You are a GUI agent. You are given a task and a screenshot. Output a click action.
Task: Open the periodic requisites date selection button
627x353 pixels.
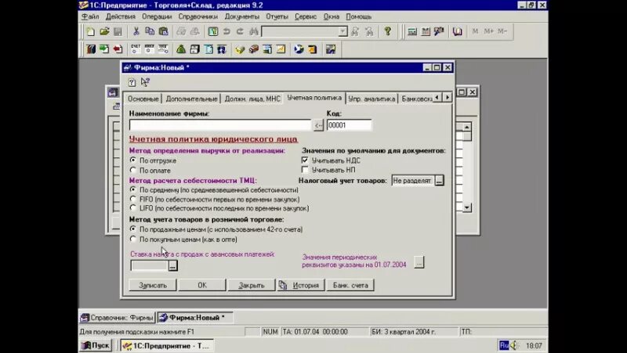point(419,262)
